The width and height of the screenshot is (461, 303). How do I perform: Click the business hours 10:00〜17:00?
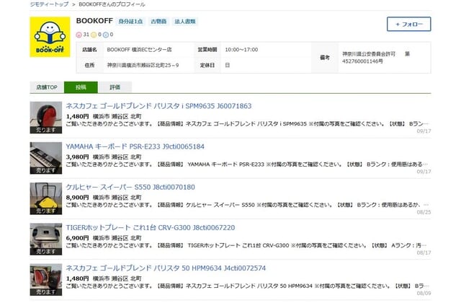point(241,50)
